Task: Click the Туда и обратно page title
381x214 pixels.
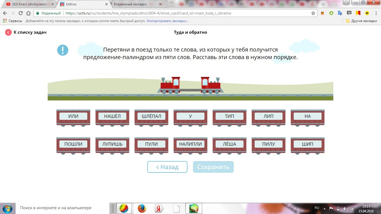Action: tap(191, 32)
